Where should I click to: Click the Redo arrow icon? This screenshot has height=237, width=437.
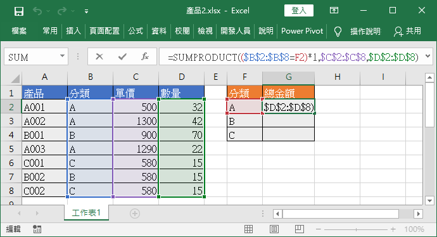click(x=62, y=11)
